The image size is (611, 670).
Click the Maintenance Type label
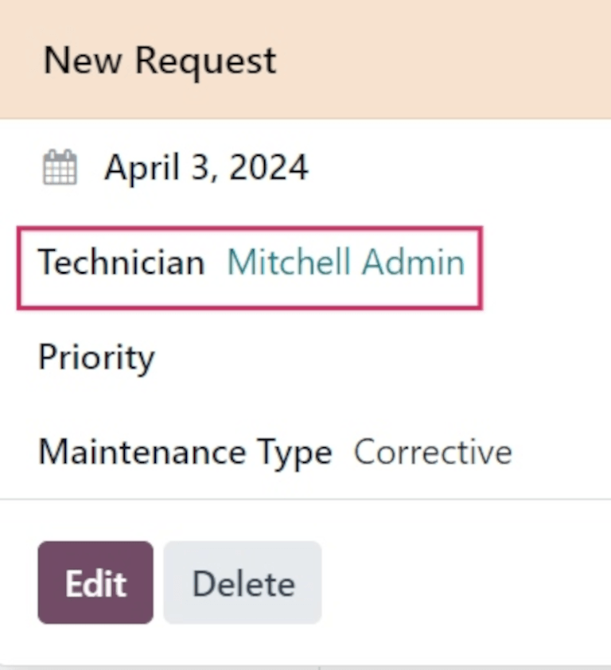click(185, 451)
